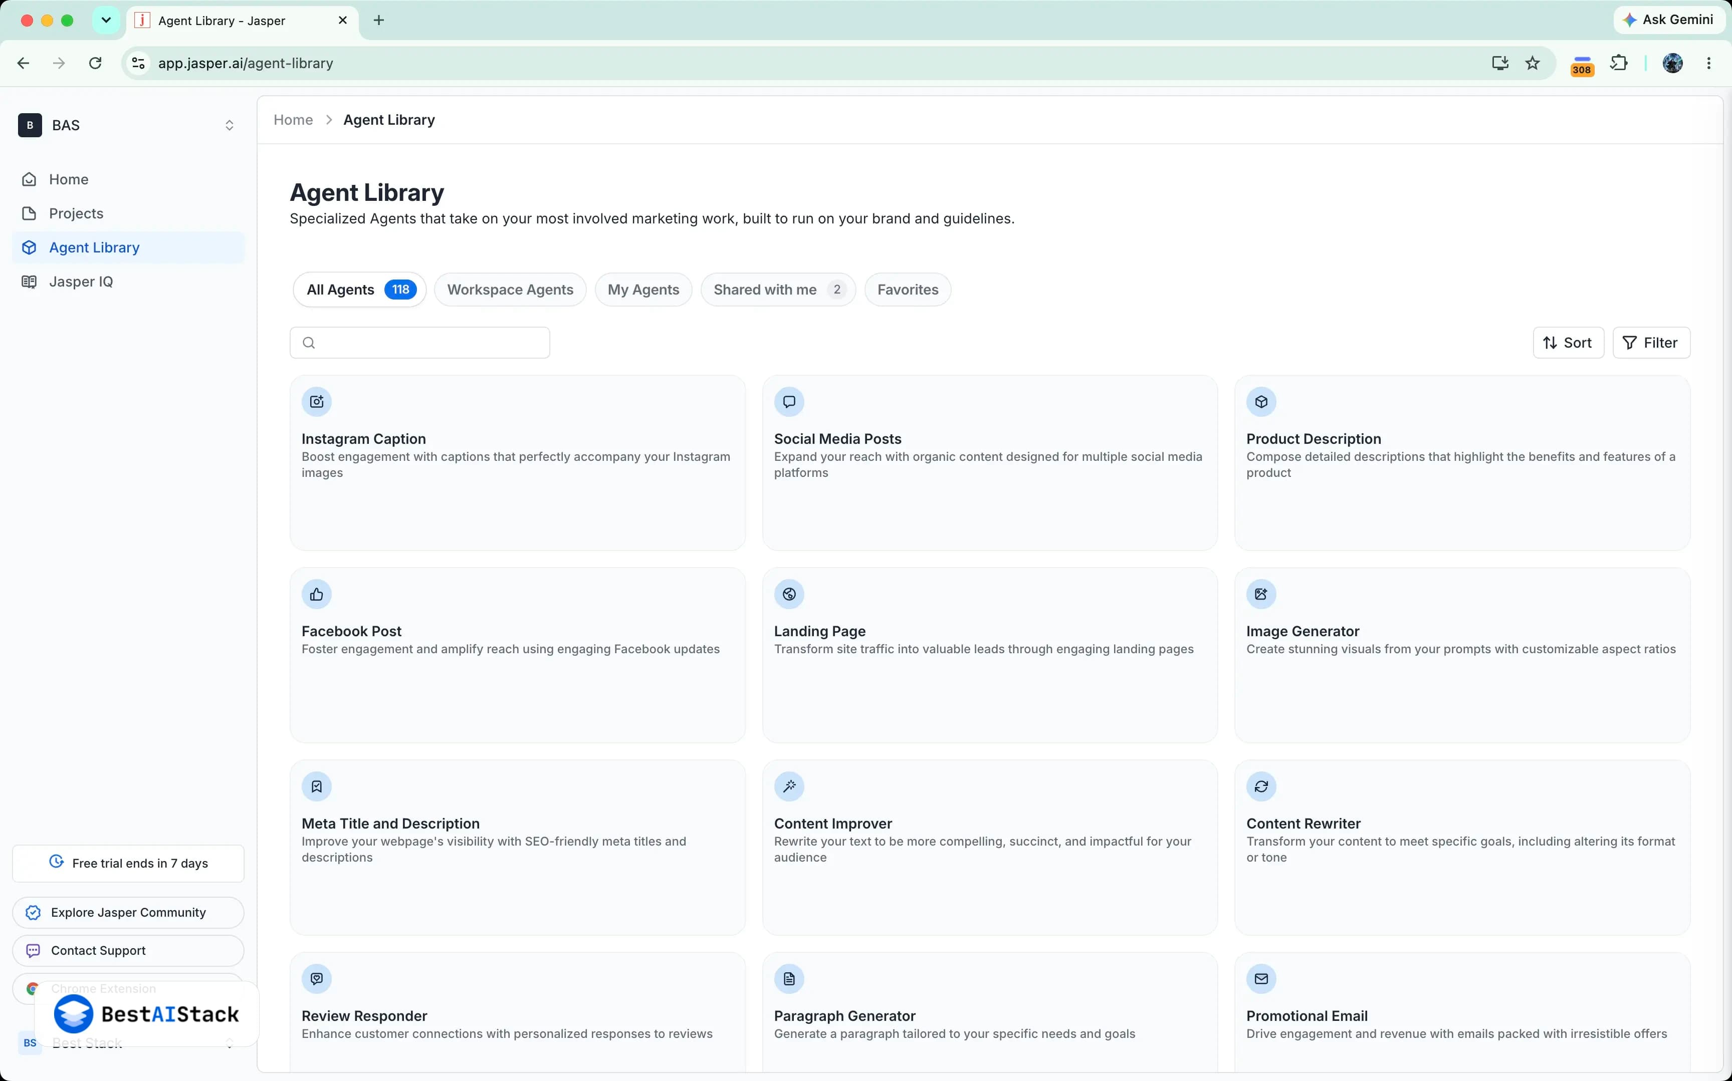Open the Facebook Post agent title

(351, 631)
